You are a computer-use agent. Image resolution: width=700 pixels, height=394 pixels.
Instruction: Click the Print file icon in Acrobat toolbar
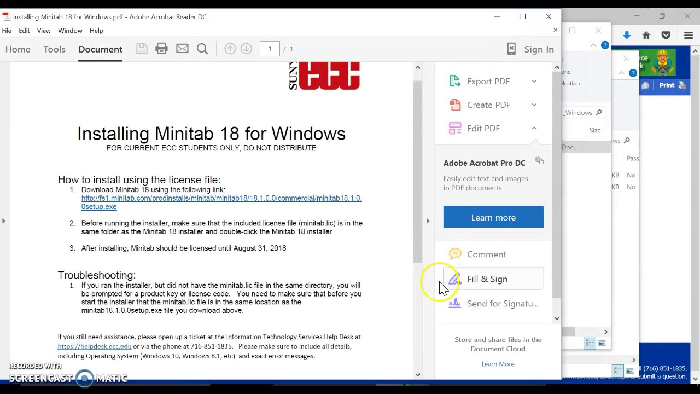pos(161,49)
